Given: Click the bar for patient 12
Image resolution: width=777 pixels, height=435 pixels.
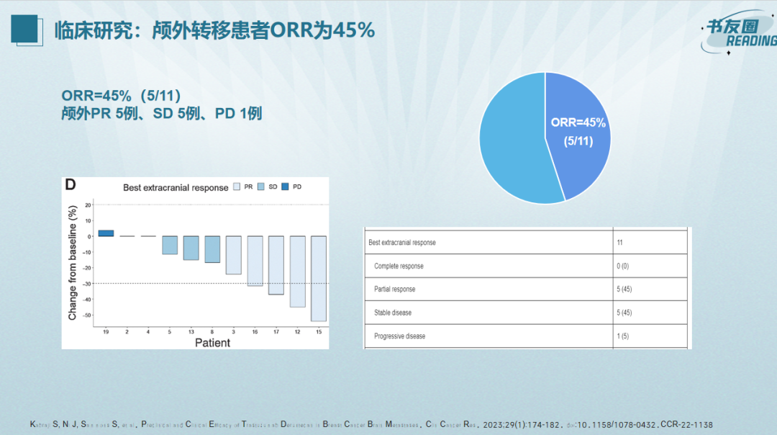Looking at the screenshot, I should point(297,271).
